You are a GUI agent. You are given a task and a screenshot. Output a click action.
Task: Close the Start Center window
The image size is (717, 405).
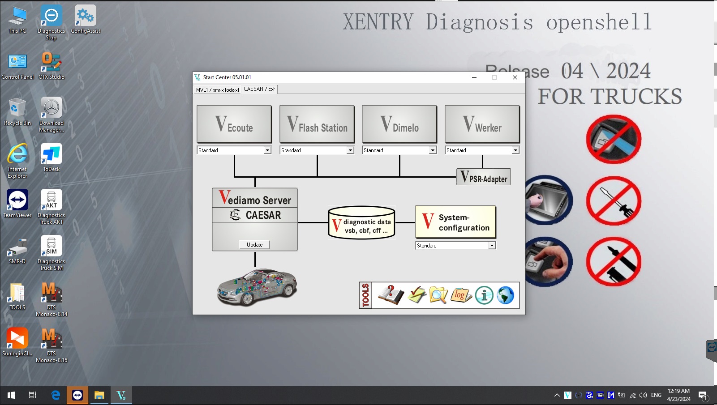coord(515,77)
